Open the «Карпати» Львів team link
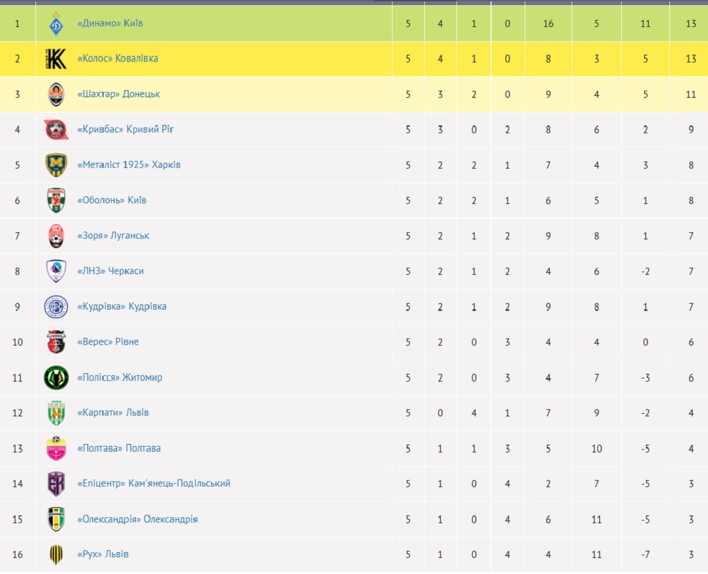The image size is (708, 574). tap(113, 412)
